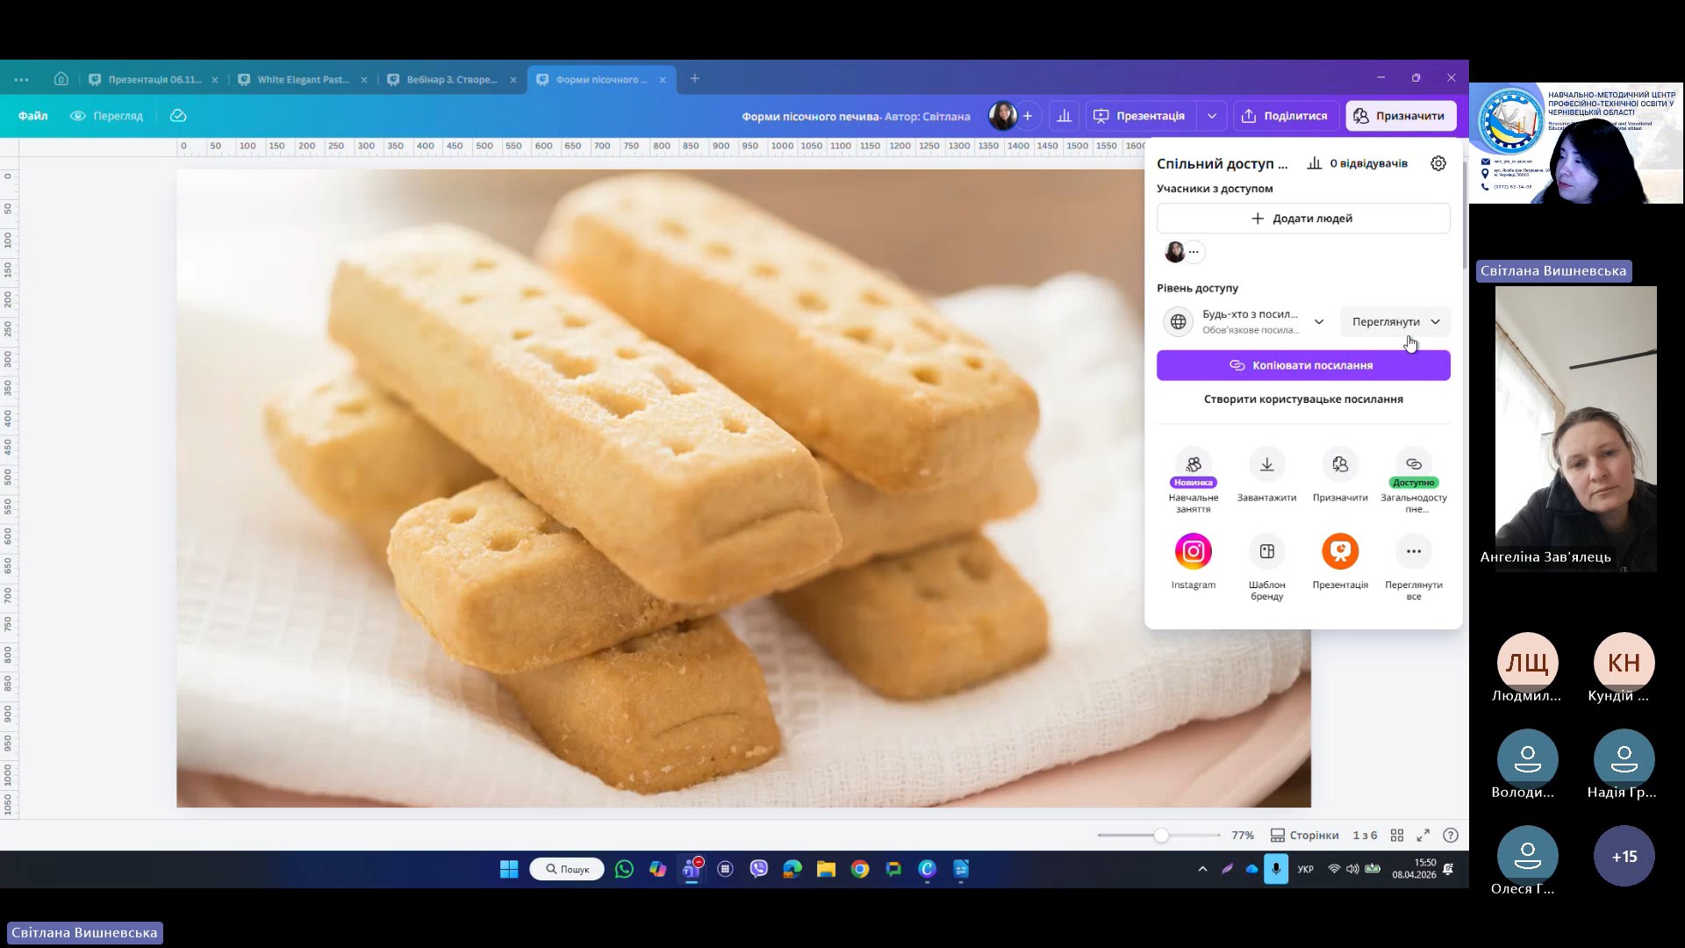Image resolution: width=1685 pixels, height=948 pixels.
Task: Switch to White Elegant Past... tab
Action: click(302, 79)
